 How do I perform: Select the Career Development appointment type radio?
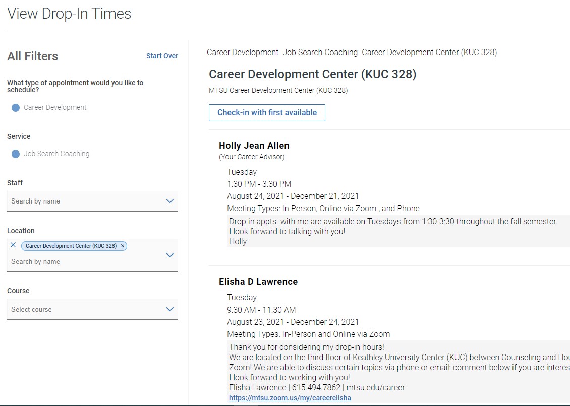[x=16, y=108]
